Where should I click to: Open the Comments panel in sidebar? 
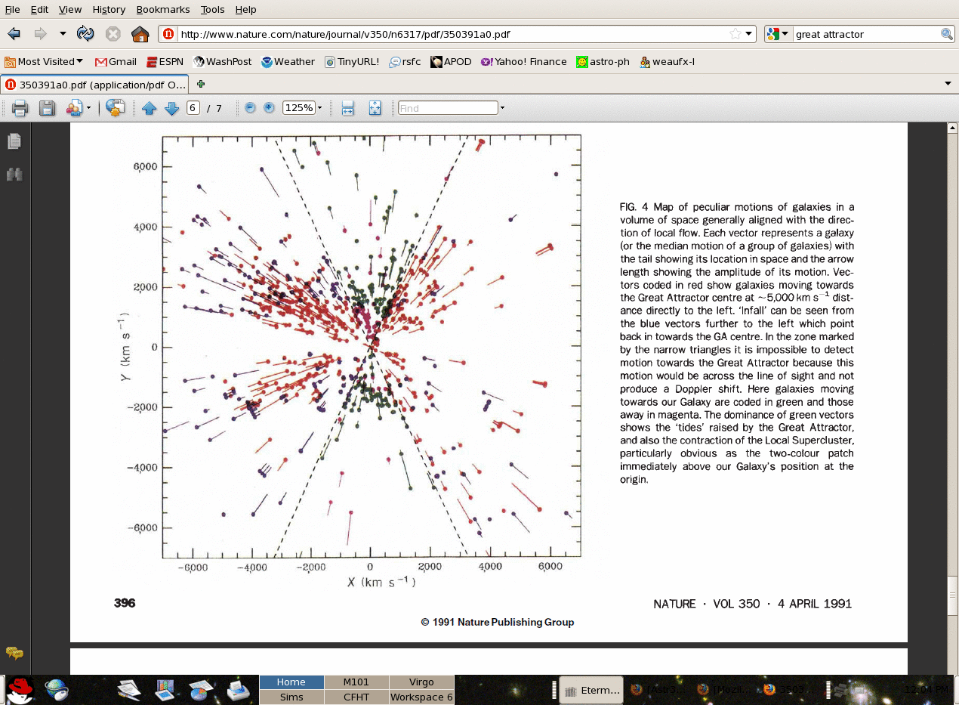(x=14, y=652)
